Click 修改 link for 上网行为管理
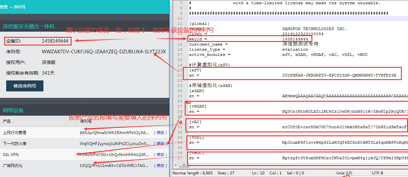 [160, 133]
